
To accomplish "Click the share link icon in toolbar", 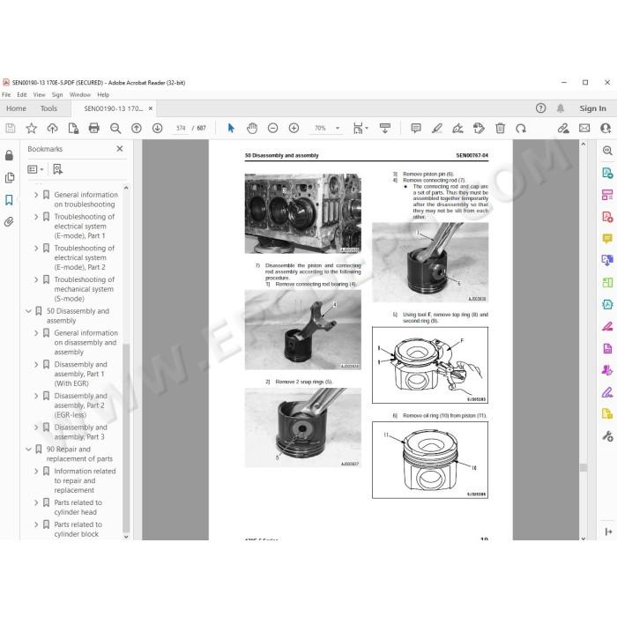I will (563, 129).
